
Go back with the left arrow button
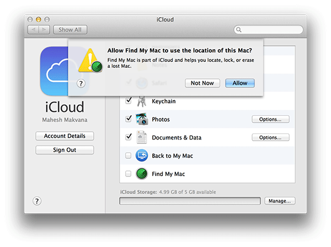pos(31,29)
